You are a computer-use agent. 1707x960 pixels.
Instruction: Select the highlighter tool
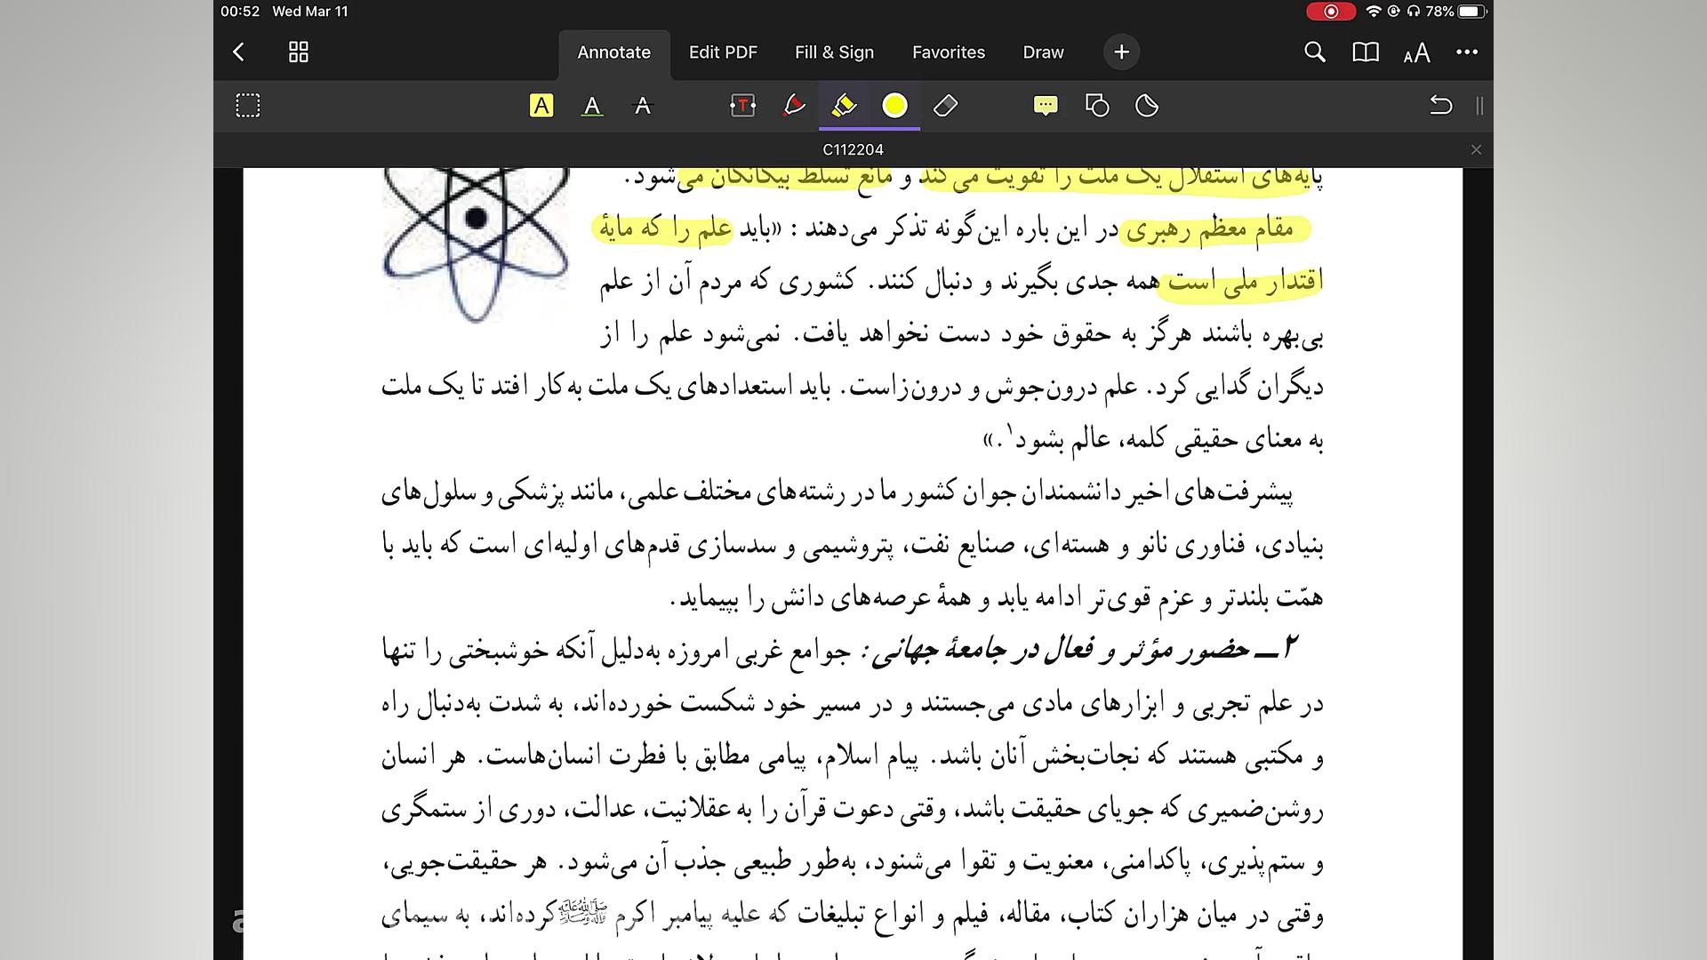(844, 106)
